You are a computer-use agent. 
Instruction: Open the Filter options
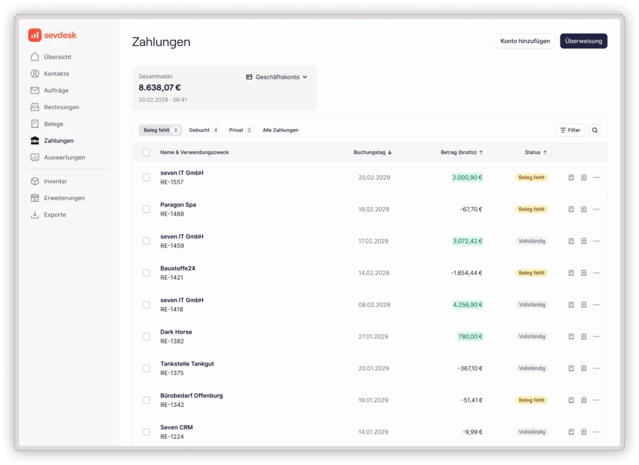coord(570,130)
